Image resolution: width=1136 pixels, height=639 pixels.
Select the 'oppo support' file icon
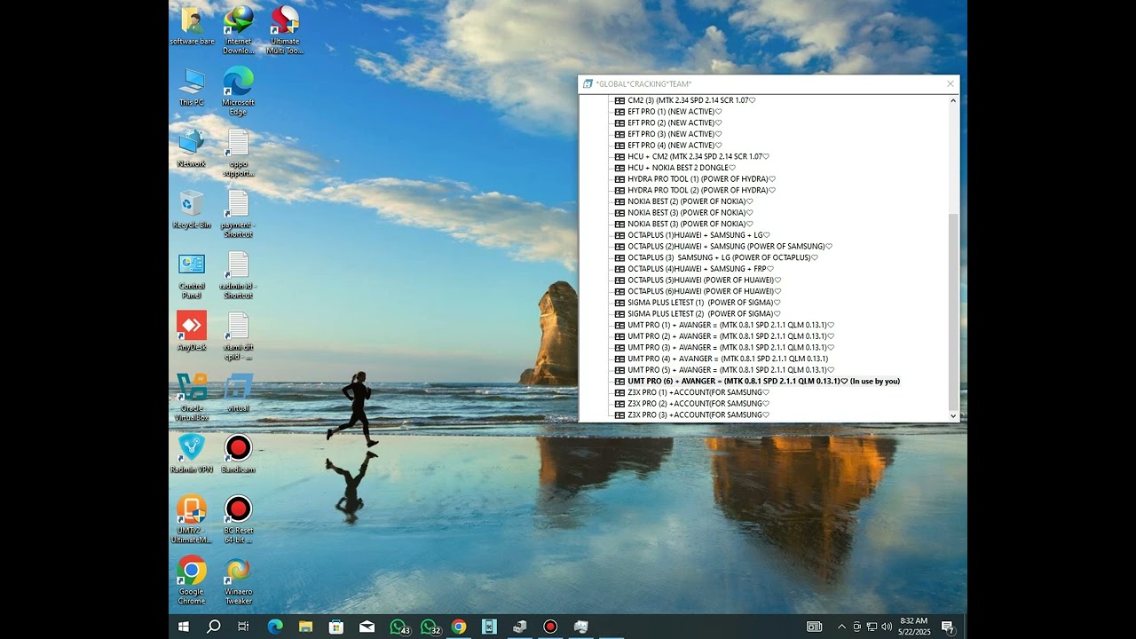point(238,153)
